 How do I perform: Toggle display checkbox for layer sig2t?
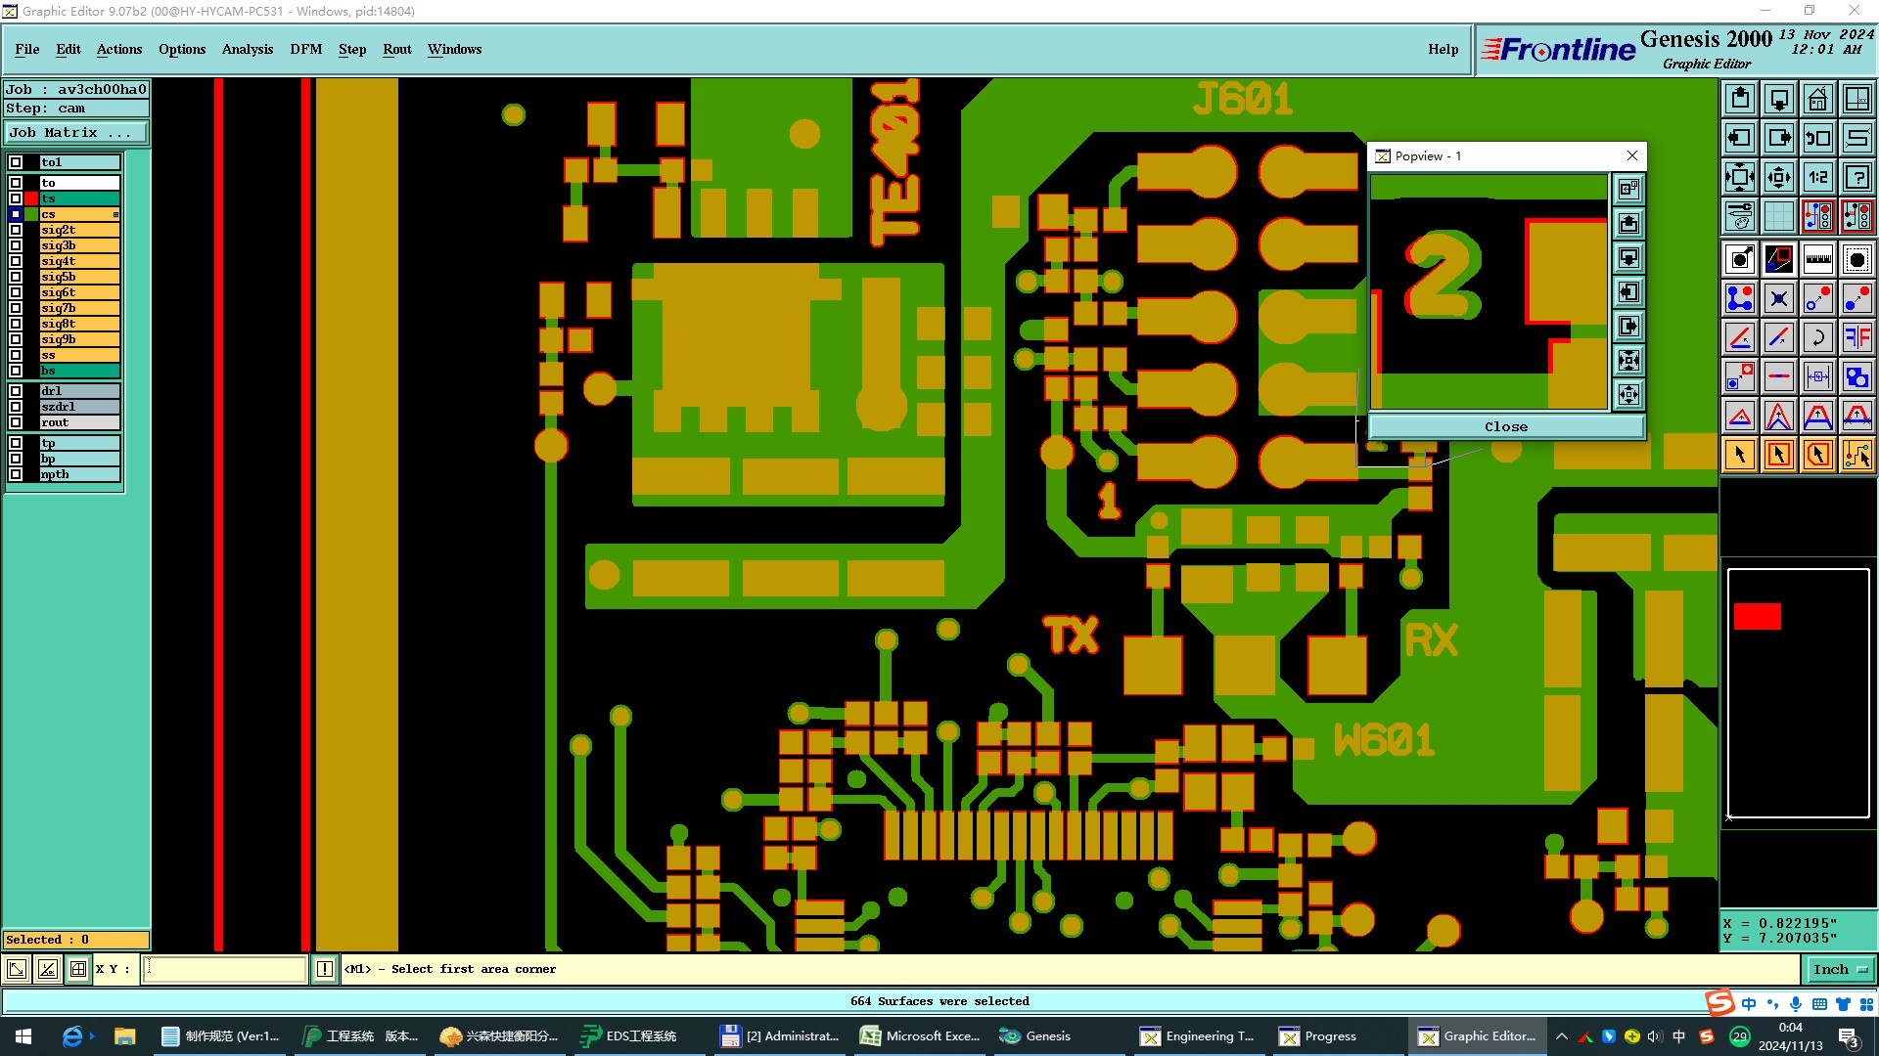coord(16,230)
